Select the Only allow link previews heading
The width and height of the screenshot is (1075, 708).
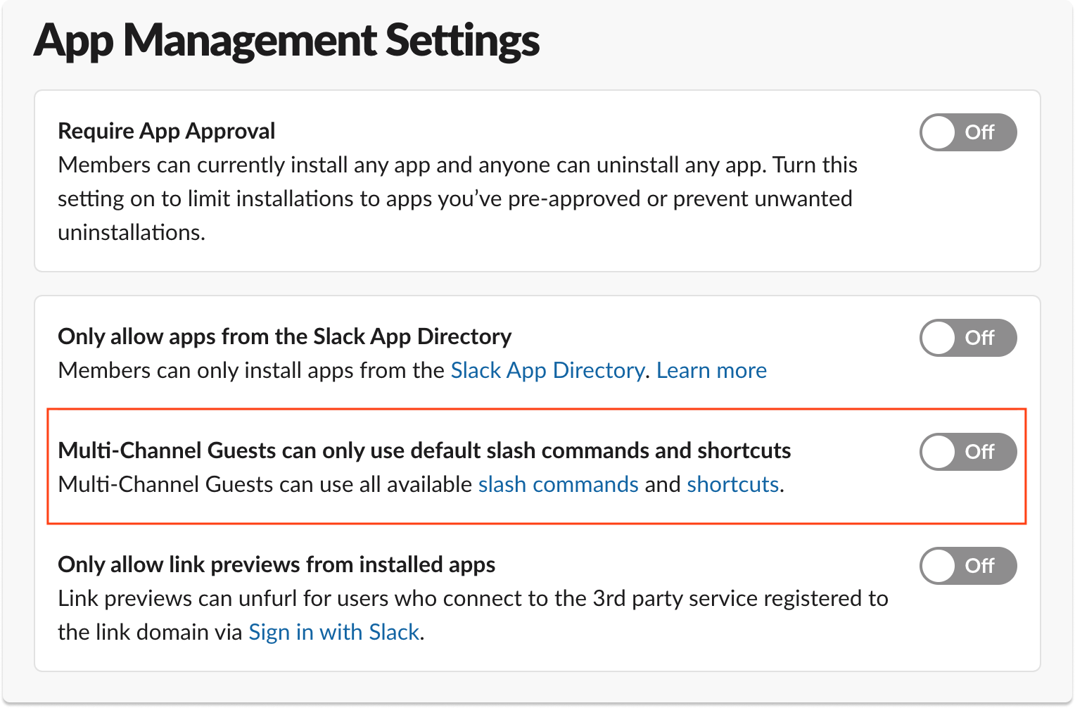[276, 564]
